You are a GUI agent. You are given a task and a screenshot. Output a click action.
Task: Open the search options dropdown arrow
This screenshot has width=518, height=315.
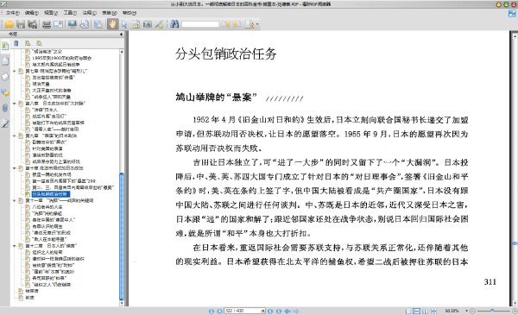pyautogui.click(x=257, y=24)
